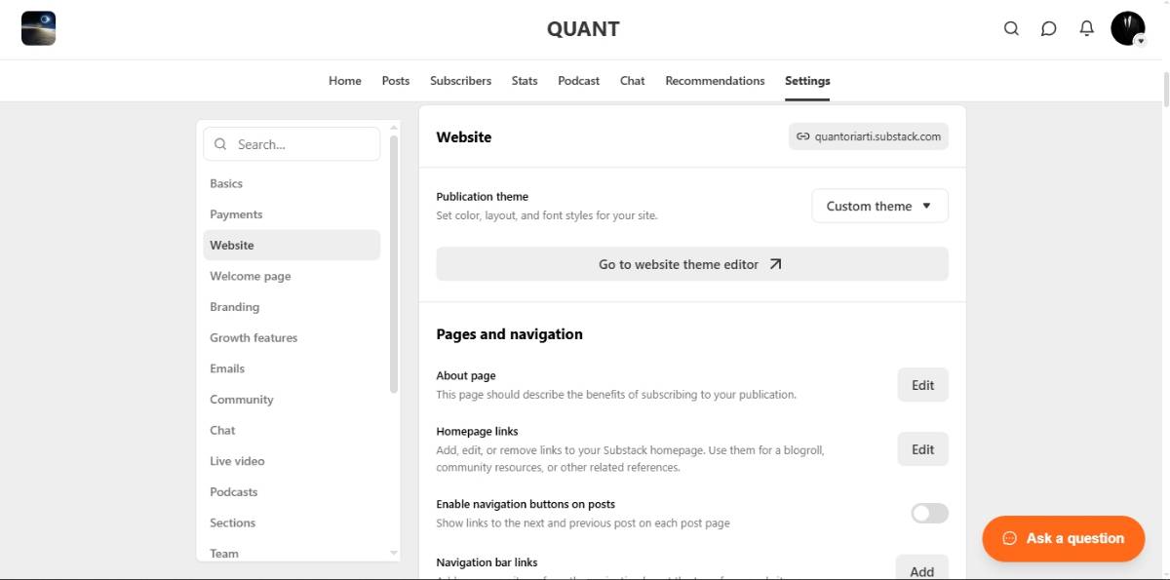Click the 'Publication theme' label
This screenshot has width=1170, height=580.
tap(482, 196)
